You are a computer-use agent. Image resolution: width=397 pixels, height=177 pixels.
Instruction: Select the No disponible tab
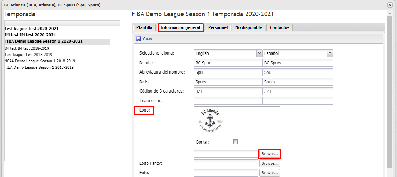[x=249, y=27]
